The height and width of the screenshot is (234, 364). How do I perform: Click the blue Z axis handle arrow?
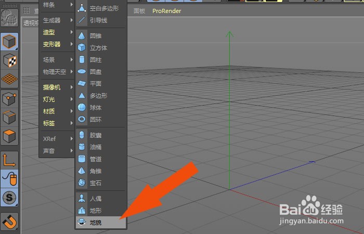[312, 162]
